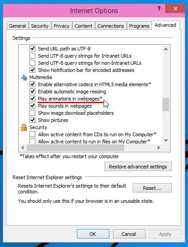188x247 pixels.
Task: Enable Show image download placeholders
Action: click(x=33, y=113)
